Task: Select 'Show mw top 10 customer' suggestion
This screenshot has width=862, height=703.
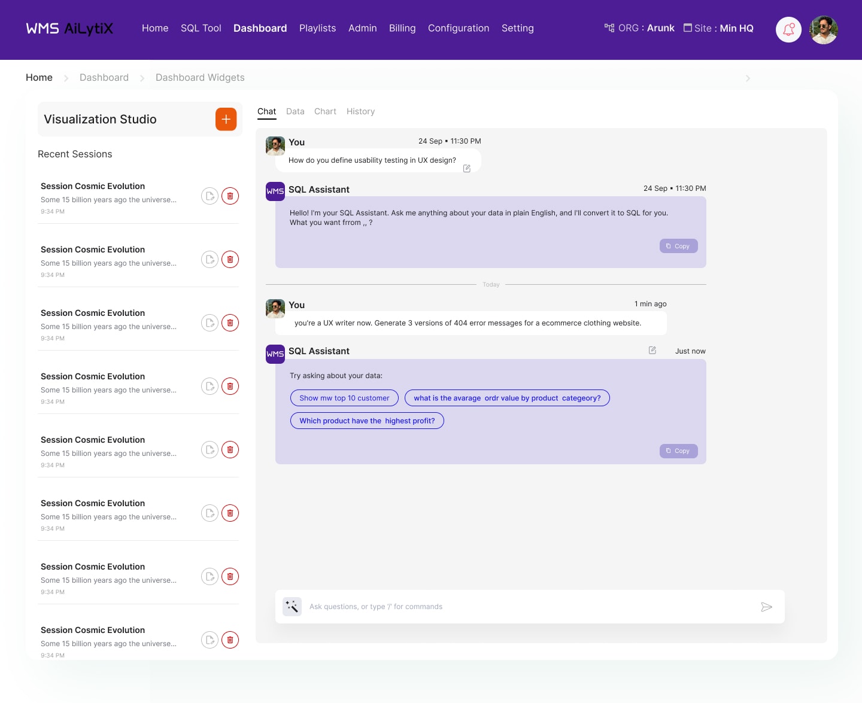Action: tap(344, 398)
